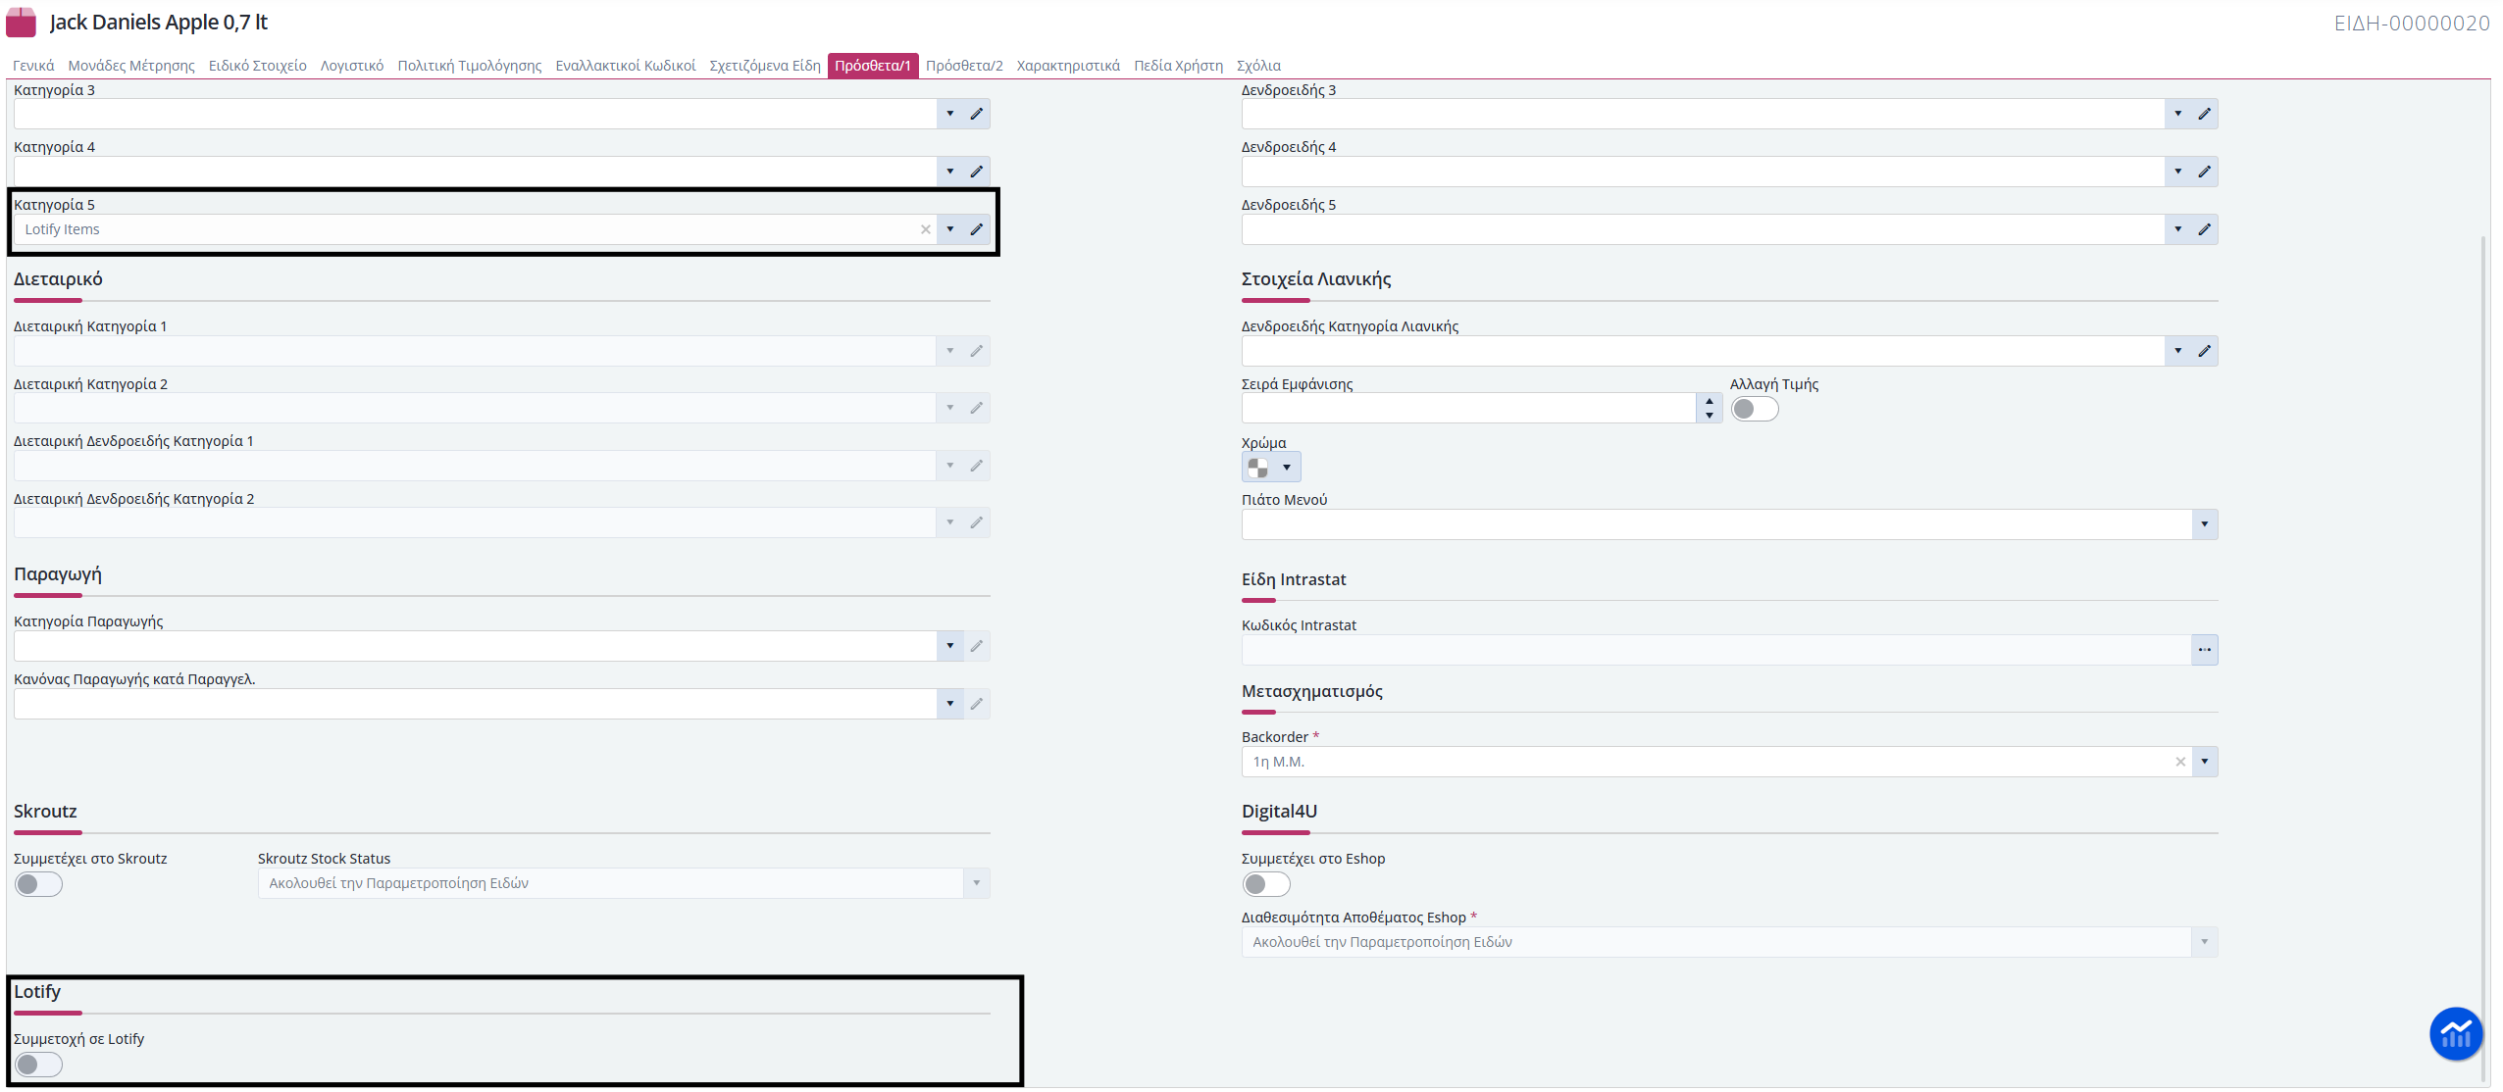Screen dimensions: 2503x1092
Task: Click pencil icon for Διεταιρική Κατηγορία 1
Action: point(977,351)
